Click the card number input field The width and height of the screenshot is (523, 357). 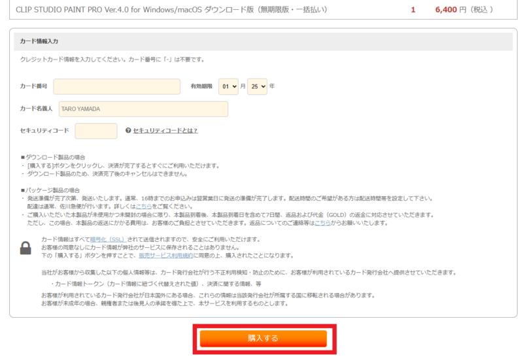coord(117,87)
